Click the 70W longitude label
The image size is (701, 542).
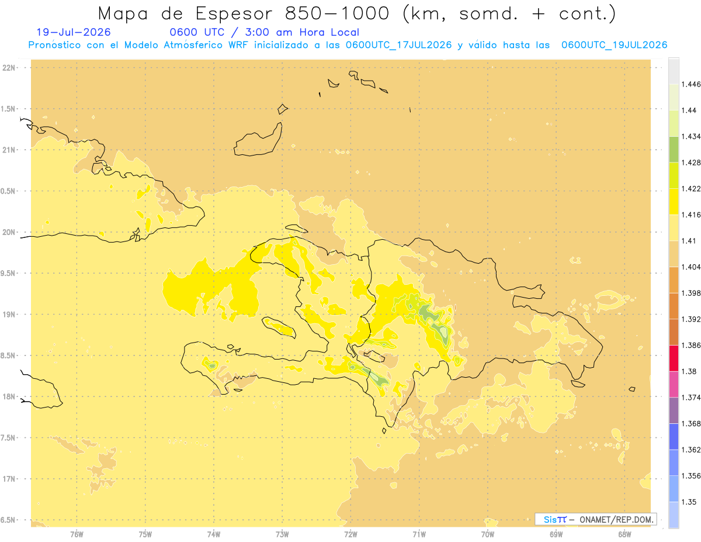tap(488, 534)
